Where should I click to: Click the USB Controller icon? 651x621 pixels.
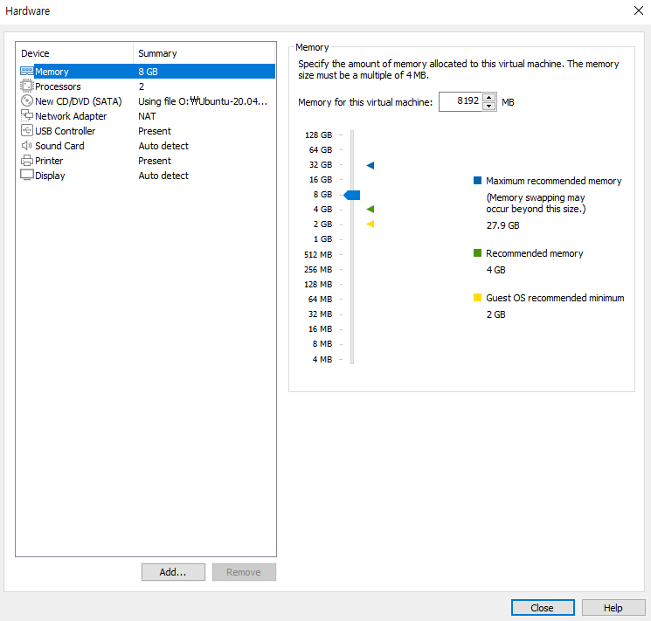(27, 130)
